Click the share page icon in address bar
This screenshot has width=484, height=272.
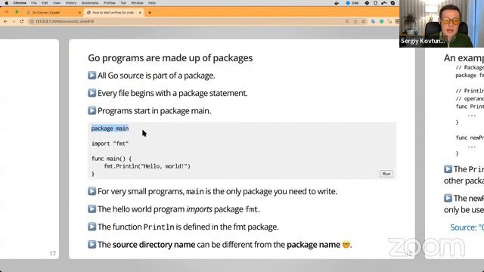click(355, 21)
